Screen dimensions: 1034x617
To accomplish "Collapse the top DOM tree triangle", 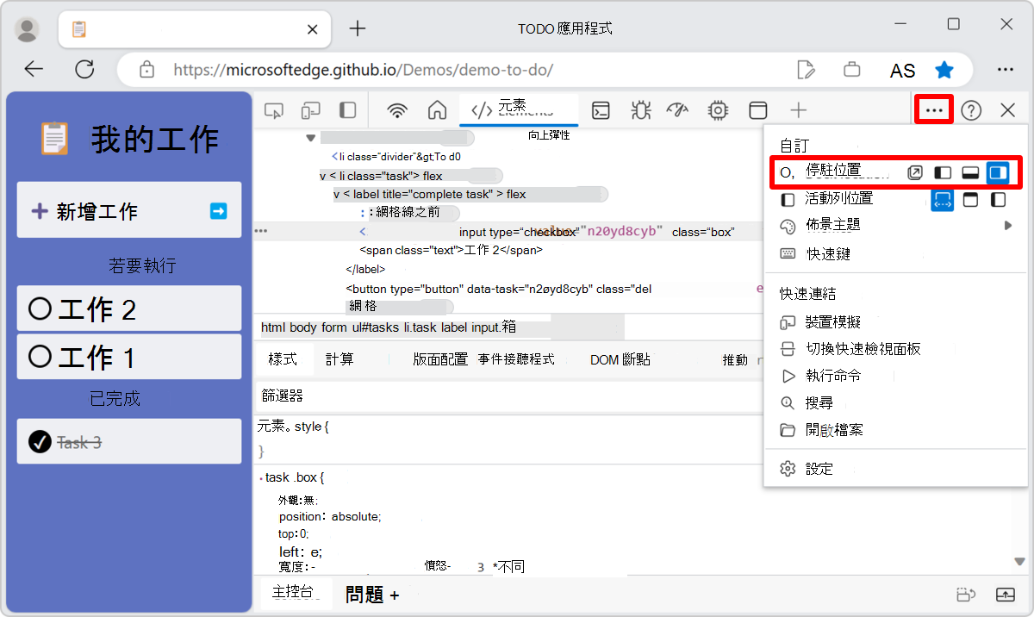I will pos(310,138).
